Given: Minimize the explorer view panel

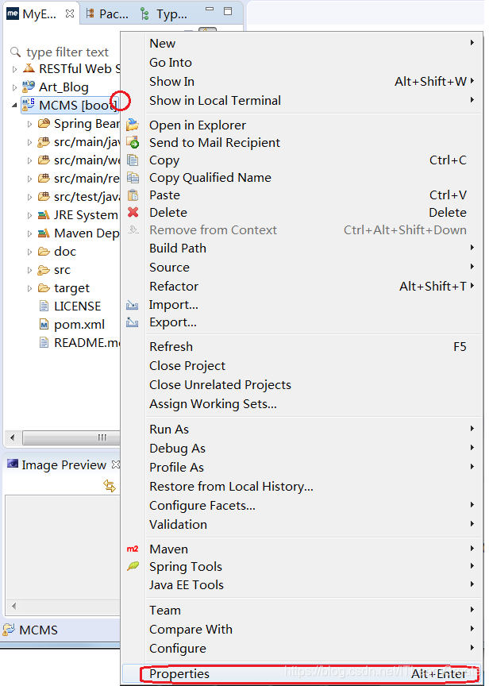Looking at the screenshot, I should click(x=210, y=9).
